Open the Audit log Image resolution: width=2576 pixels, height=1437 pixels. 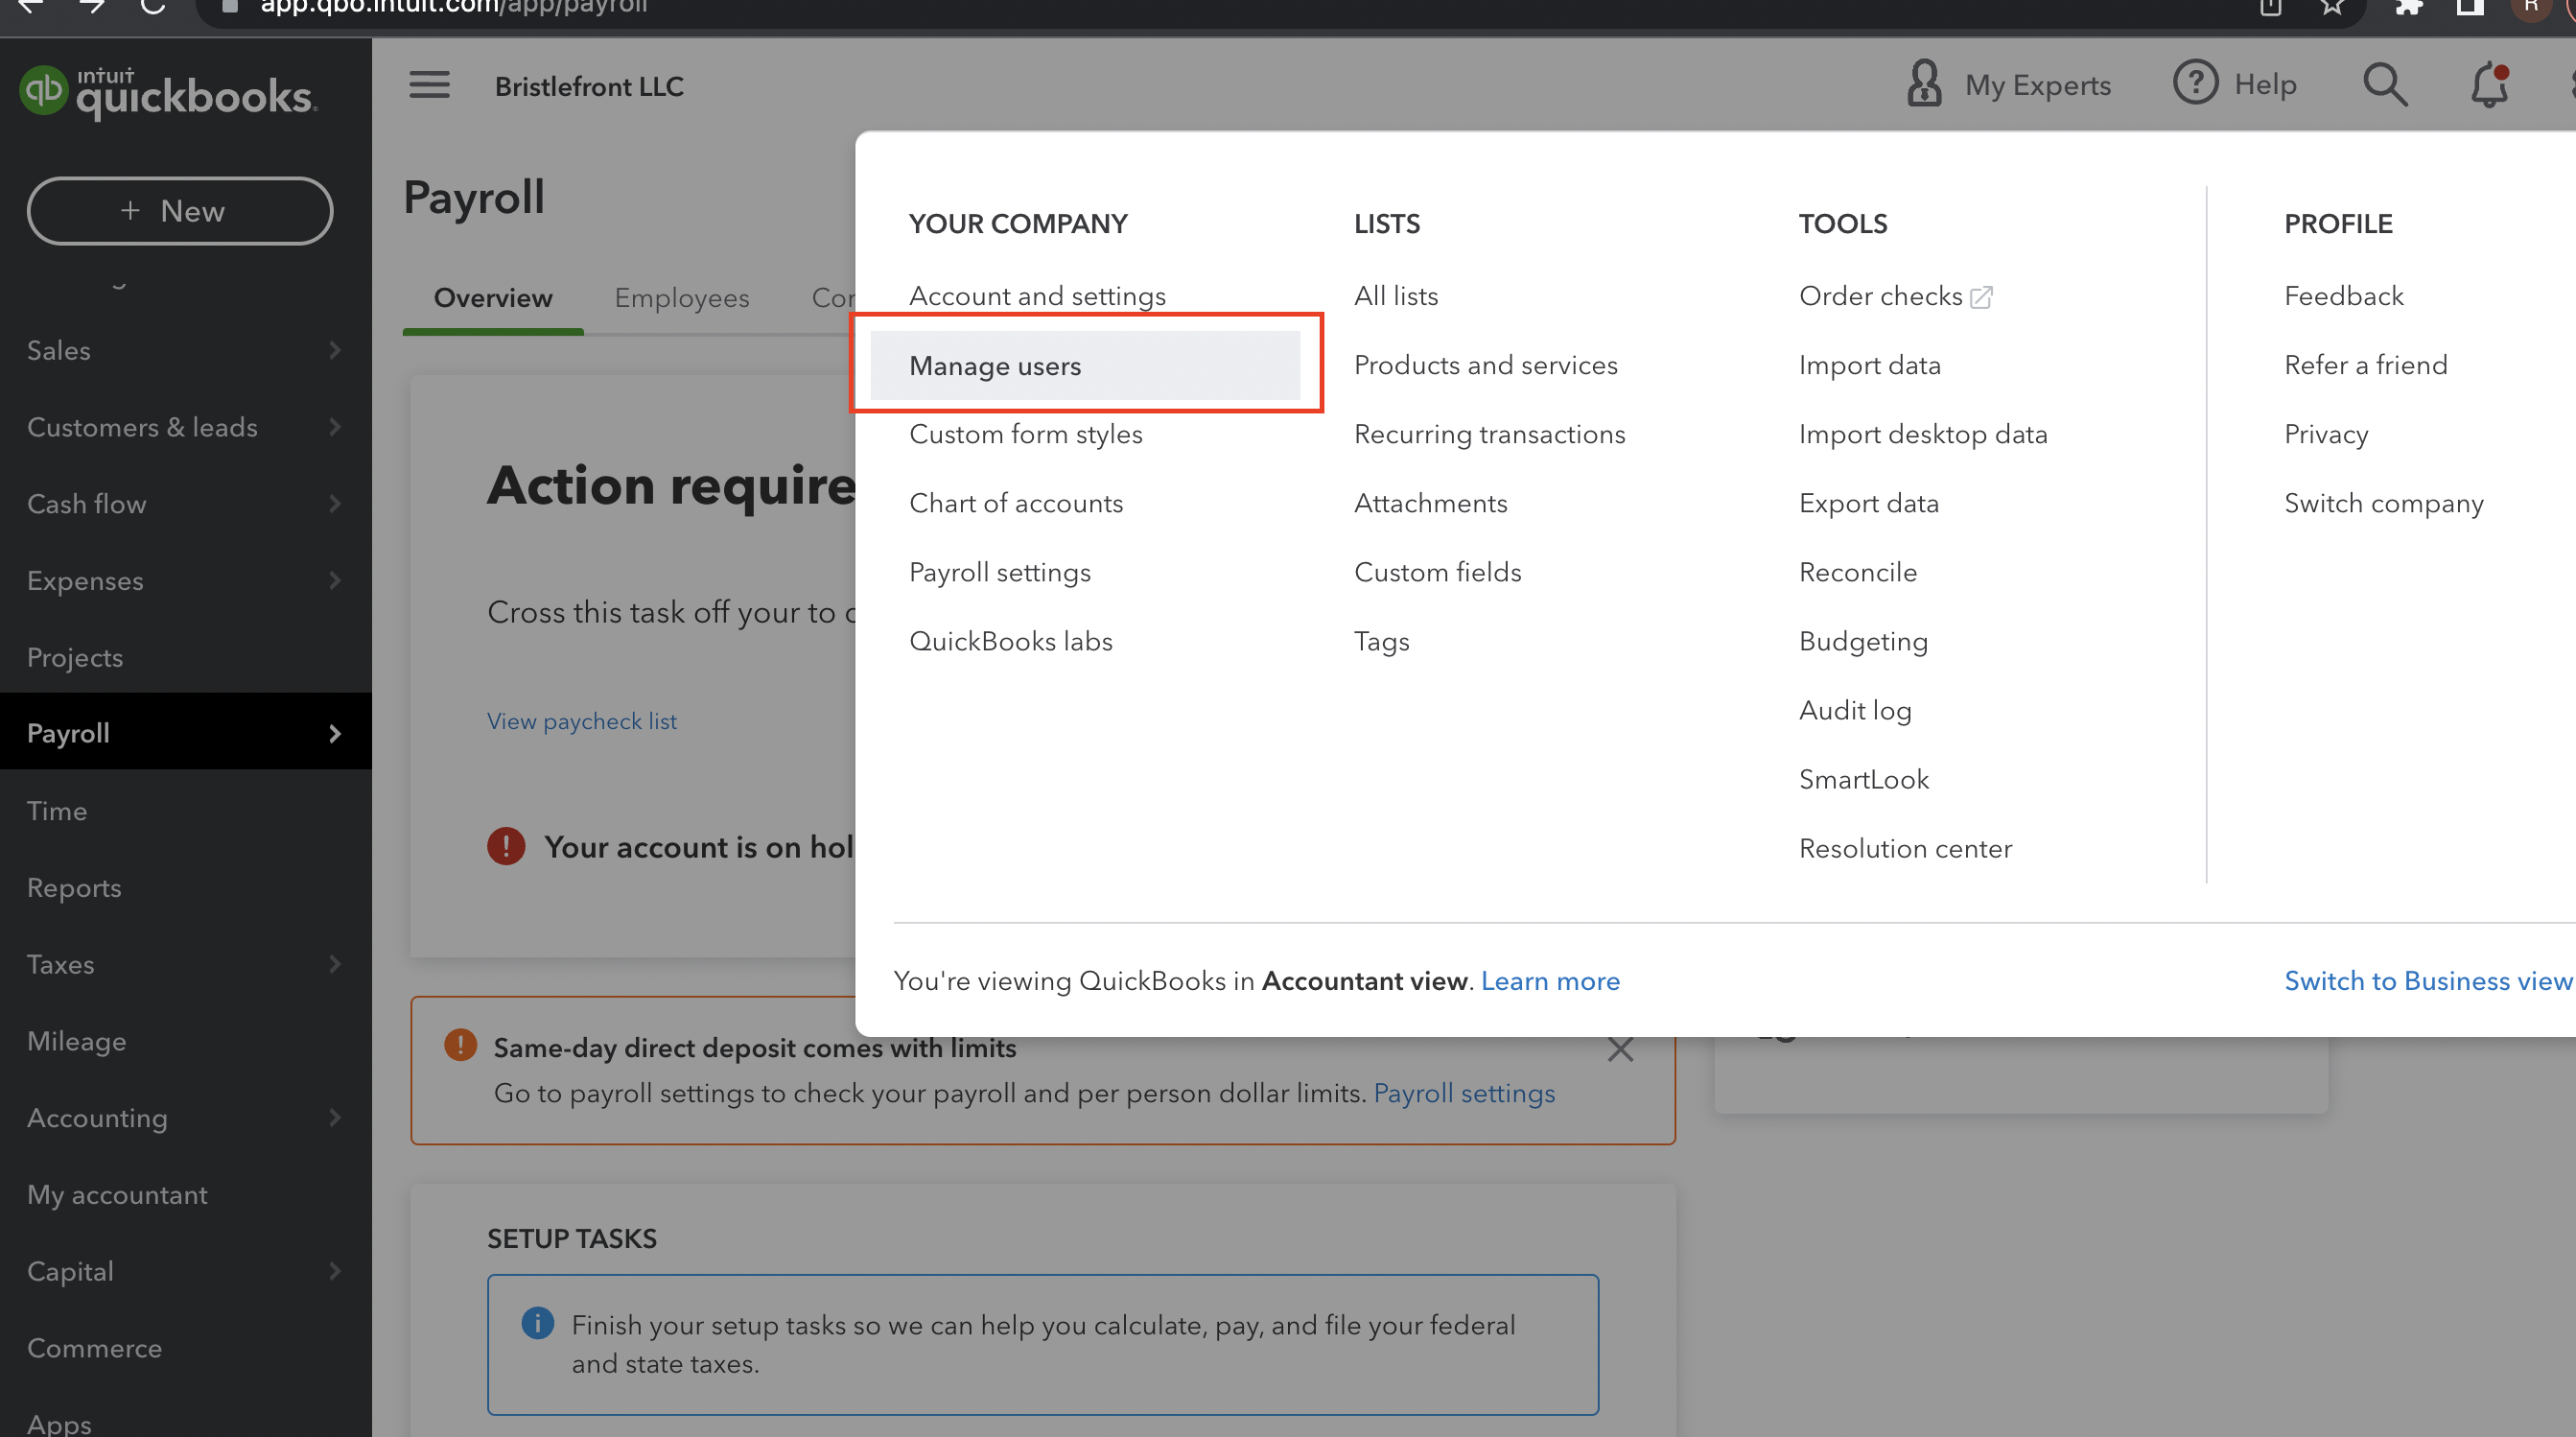click(1854, 710)
